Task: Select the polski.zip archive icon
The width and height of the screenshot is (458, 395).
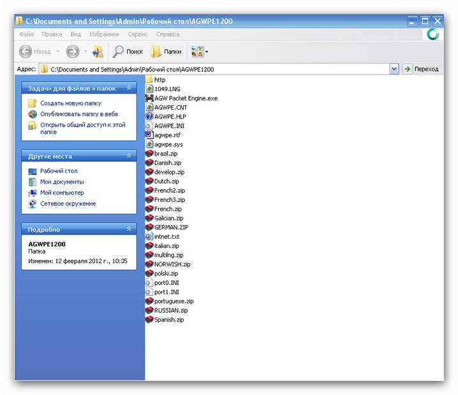Action: tap(149, 273)
